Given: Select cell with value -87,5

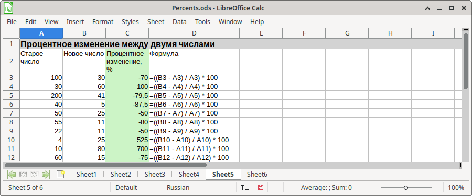Looking at the screenshot, I should point(127,105).
